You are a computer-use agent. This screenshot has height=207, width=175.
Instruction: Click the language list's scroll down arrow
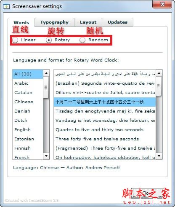pos(46,156)
